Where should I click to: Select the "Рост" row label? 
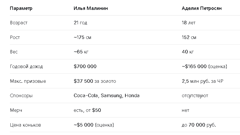pos(15,37)
